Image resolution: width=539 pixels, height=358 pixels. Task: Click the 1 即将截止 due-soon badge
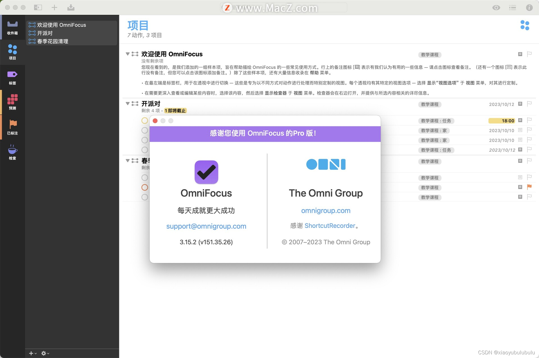pyautogui.click(x=175, y=111)
